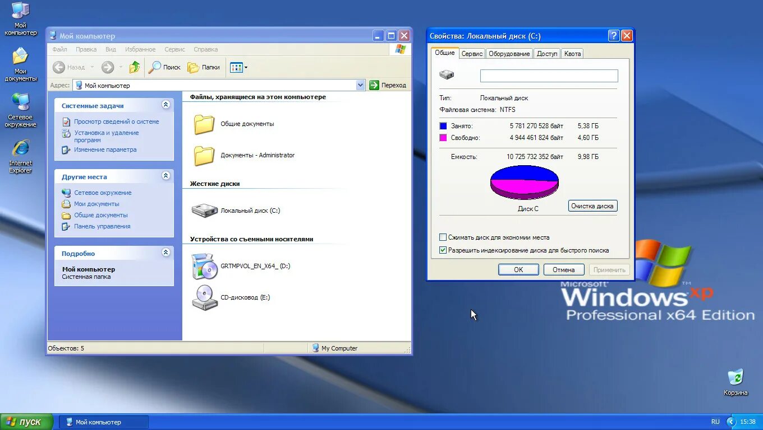Open Мои документы in Other Places
This screenshot has width=763, height=430.
pyautogui.click(x=96, y=204)
